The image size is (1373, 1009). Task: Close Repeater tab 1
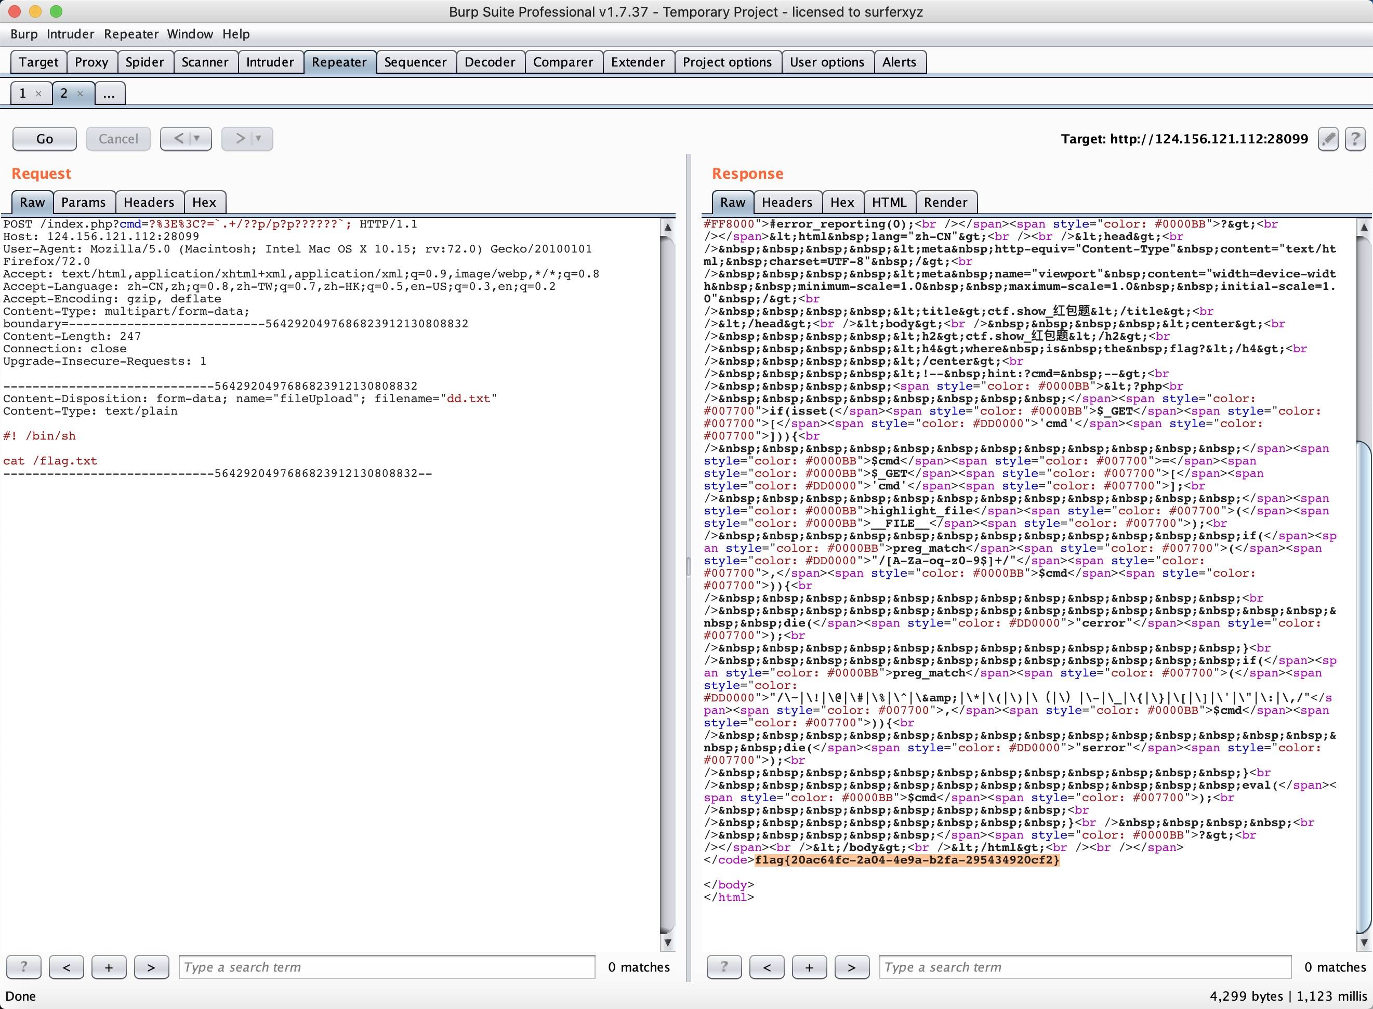[x=38, y=94]
